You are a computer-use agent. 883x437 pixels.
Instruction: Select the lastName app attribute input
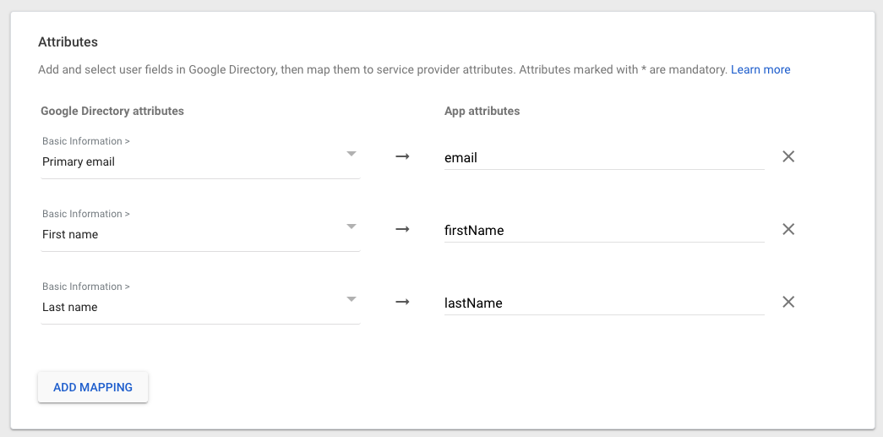tap(603, 303)
